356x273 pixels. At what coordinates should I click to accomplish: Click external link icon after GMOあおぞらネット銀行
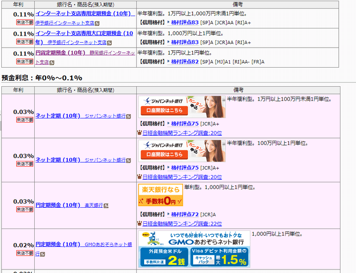[42, 254]
